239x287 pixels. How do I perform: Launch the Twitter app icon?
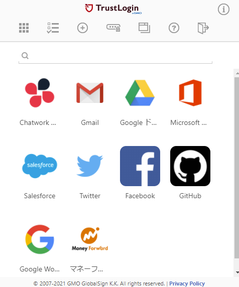pyautogui.click(x=90, y=166)
